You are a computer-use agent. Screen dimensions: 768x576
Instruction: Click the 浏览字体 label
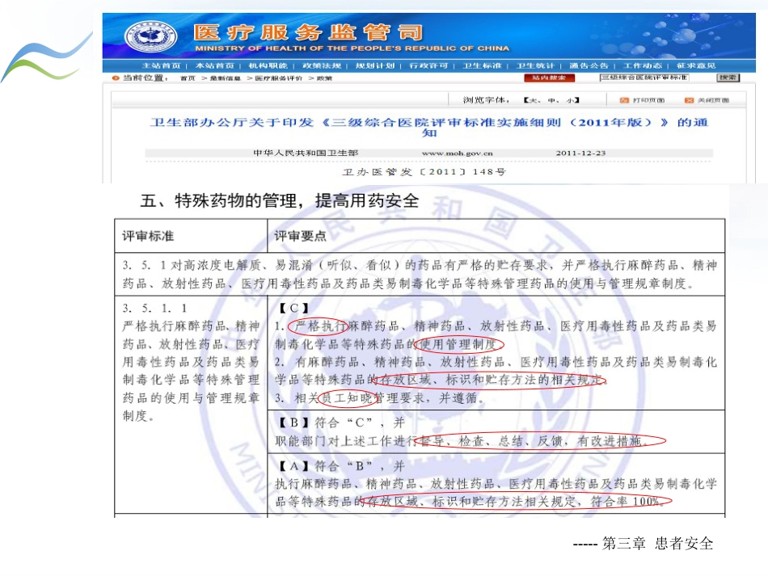point(486,100)
